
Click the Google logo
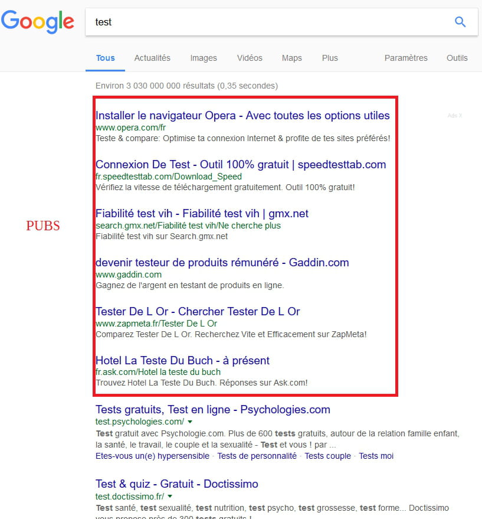(37, 22)
